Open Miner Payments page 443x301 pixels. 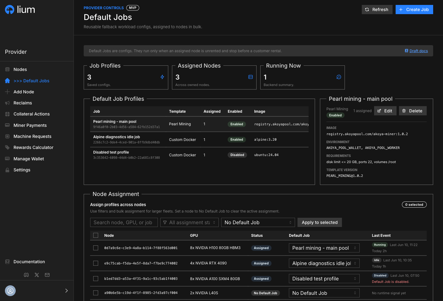tap(30, 125)
